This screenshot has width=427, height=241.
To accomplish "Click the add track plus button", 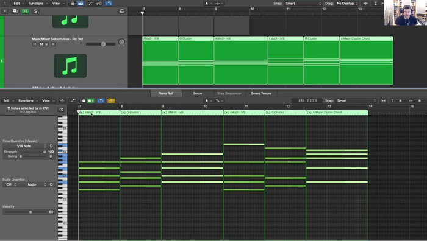I will 5,11.
